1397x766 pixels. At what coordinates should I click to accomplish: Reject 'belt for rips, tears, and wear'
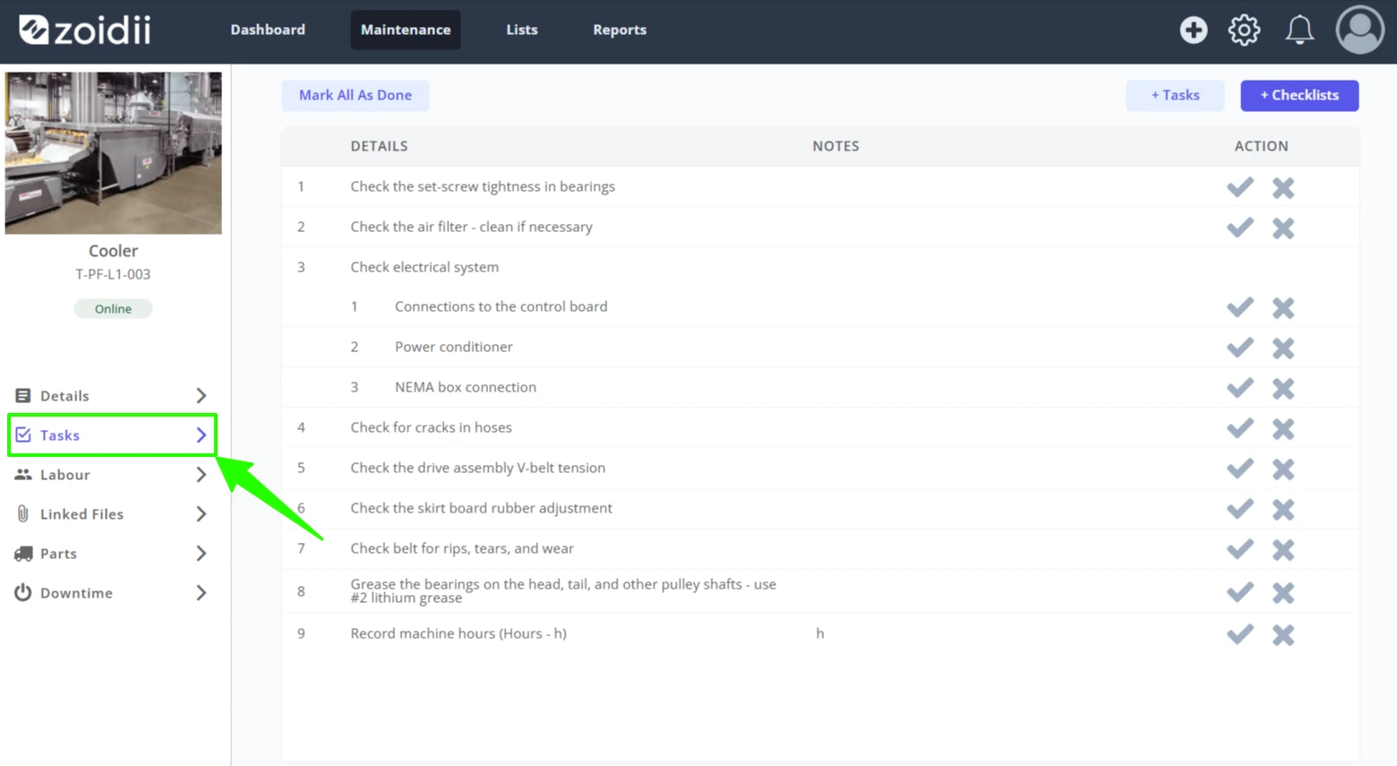[x=1283, y=549]
